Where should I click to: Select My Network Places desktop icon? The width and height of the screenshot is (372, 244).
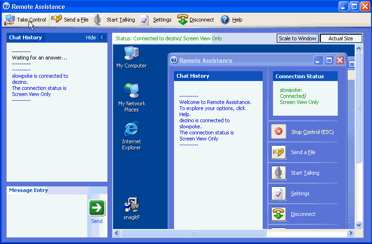tap(131, 90)
